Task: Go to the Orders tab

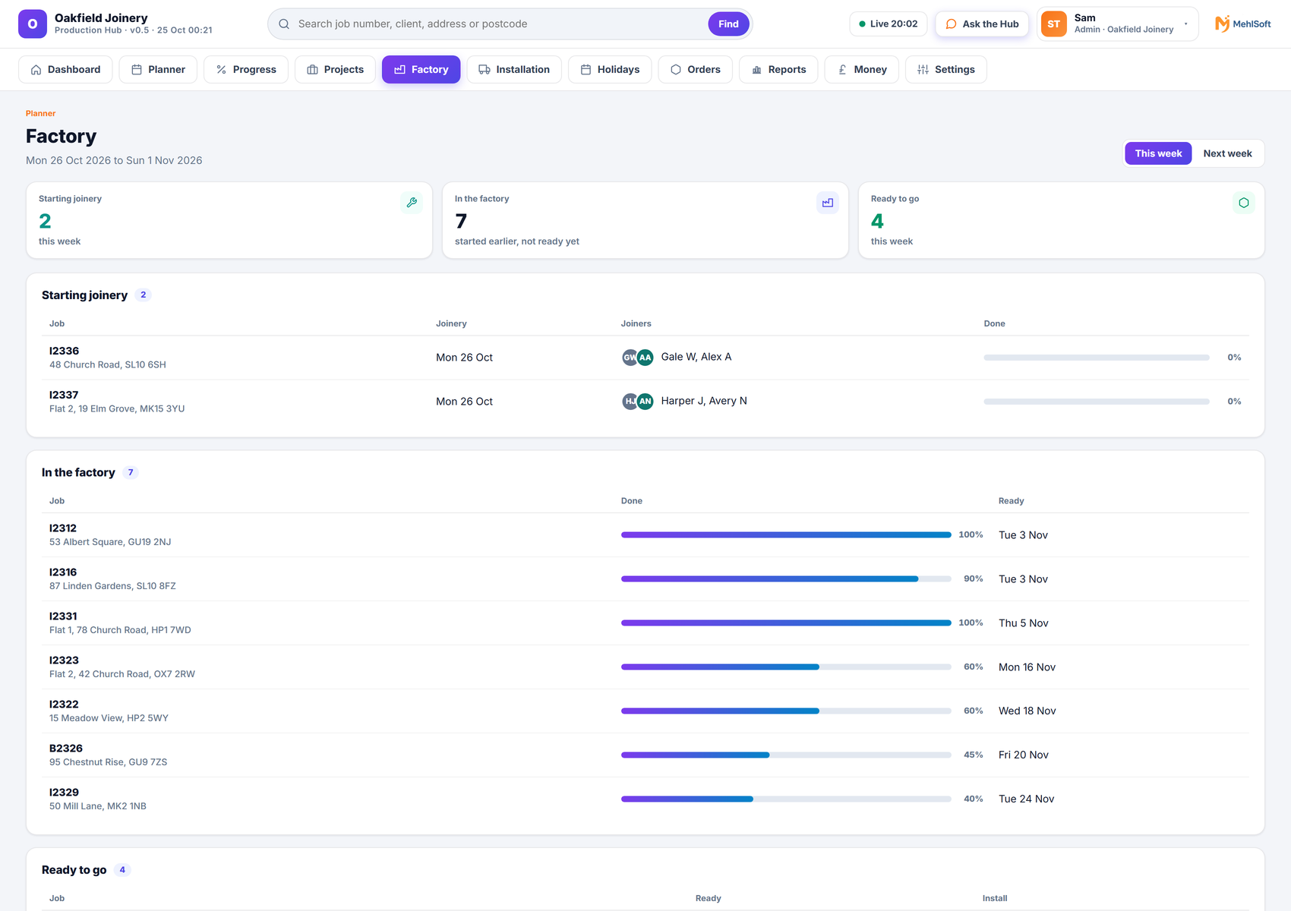Action: pos(696,69)
